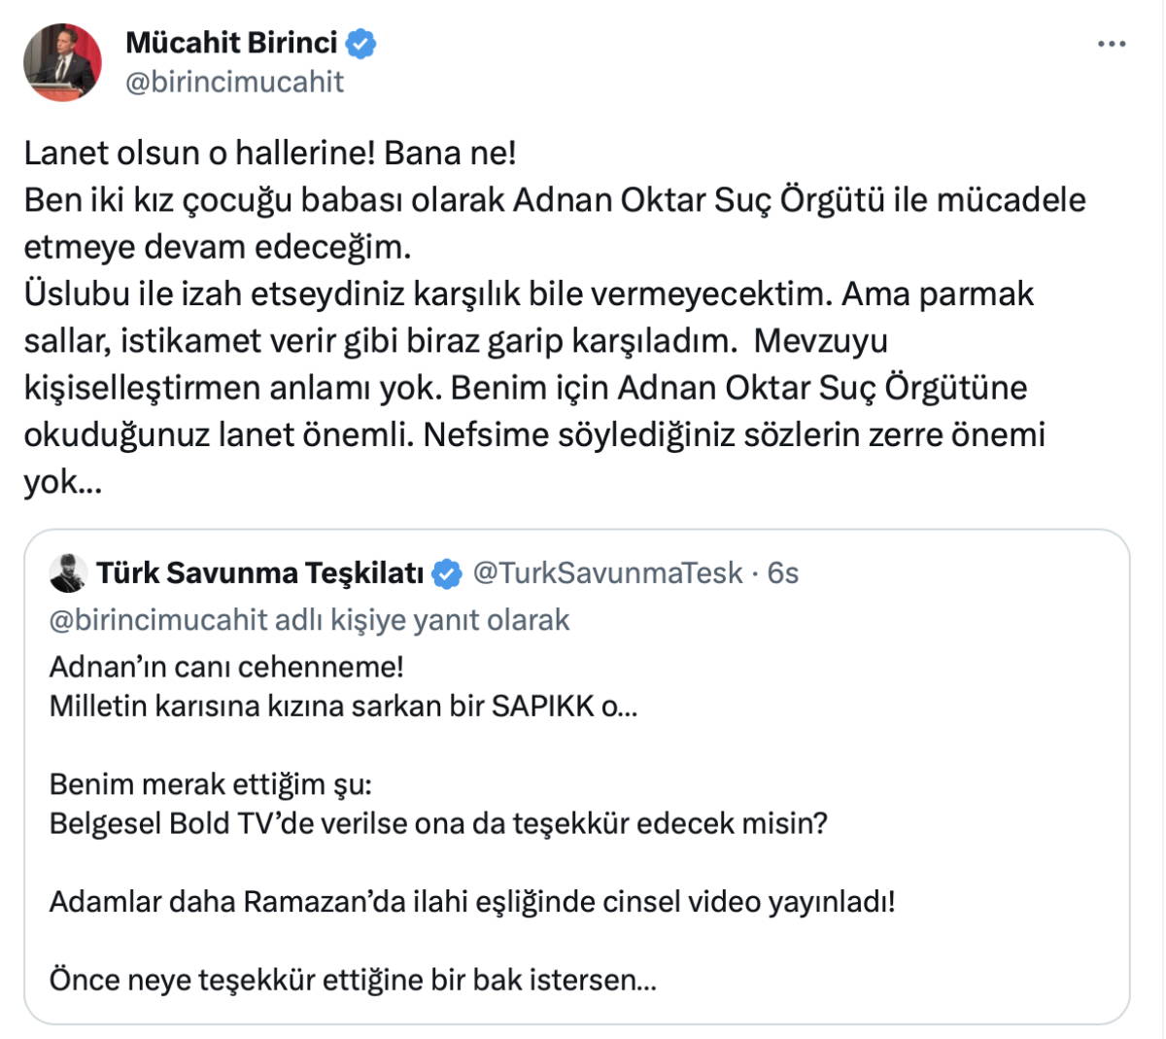Click the quoted line about Belgesel Bold TV
Viewport: 1166px width, 1039px height.
[x=438, y=823]
